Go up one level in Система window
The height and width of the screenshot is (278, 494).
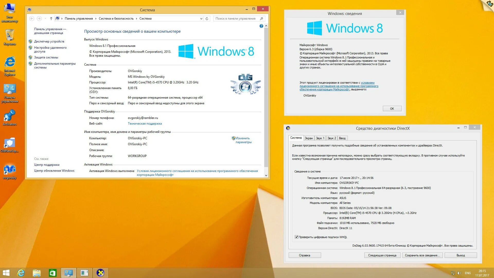click(51, 19)
